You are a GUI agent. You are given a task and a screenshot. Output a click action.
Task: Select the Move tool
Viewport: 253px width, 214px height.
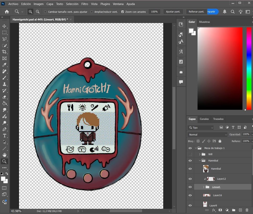pyautogui.click(x=4, y=26)
